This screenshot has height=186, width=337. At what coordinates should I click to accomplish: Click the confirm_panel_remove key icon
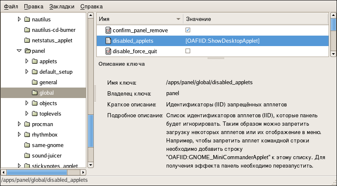pos(108,31)
